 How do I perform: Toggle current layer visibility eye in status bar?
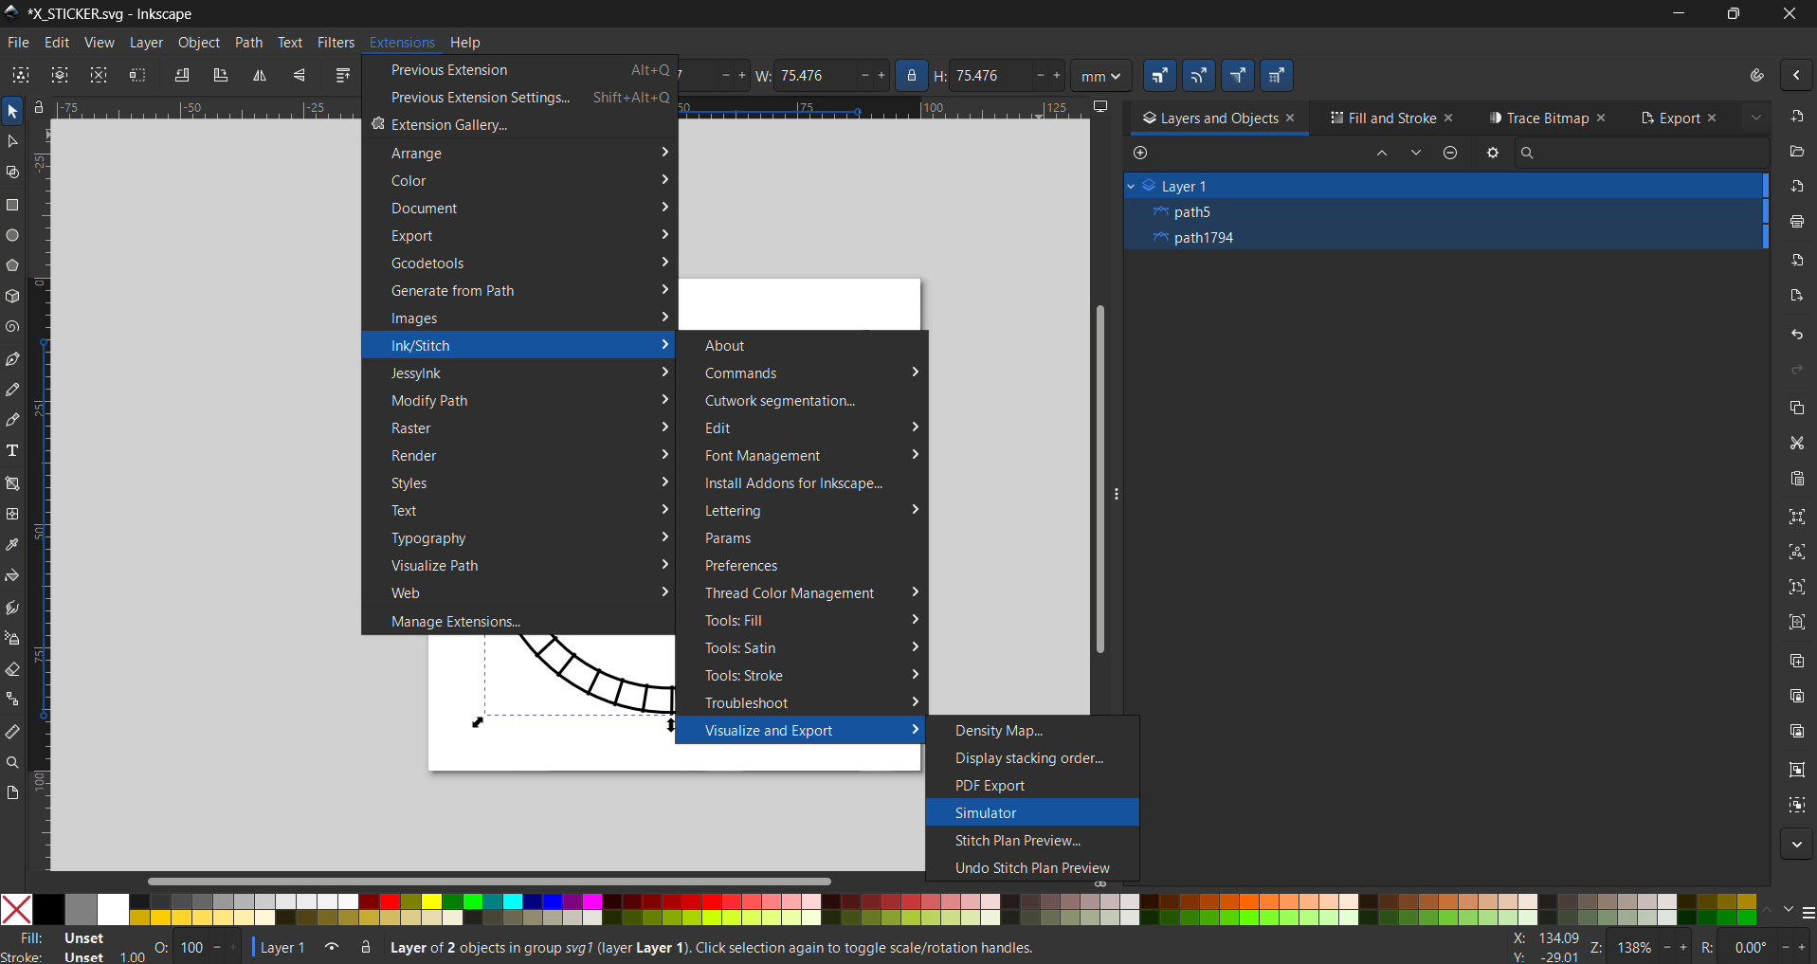[x=332, y=947]
